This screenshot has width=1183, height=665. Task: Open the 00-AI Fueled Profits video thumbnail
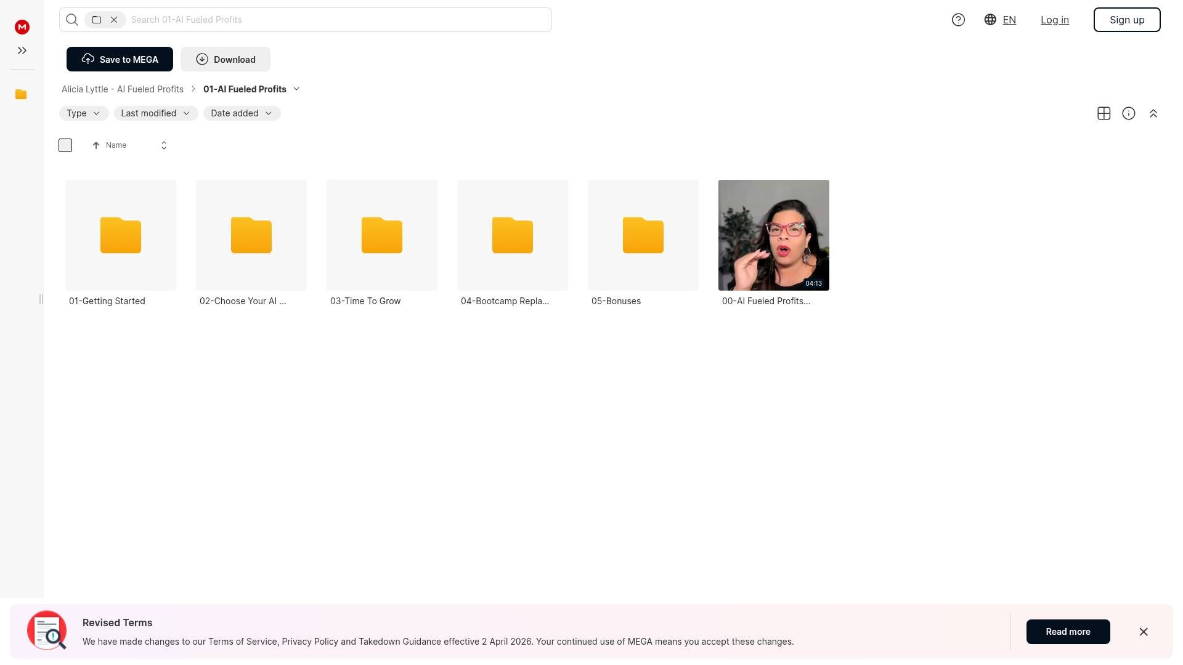pos(773,235)
